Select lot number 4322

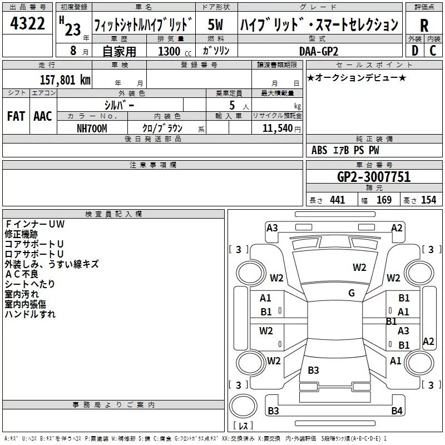point(27,23)
